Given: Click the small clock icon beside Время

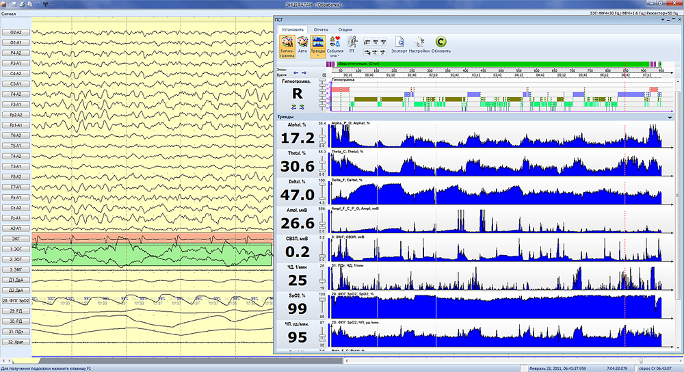Looking at the screenshot, I should (x=324, y=75).
